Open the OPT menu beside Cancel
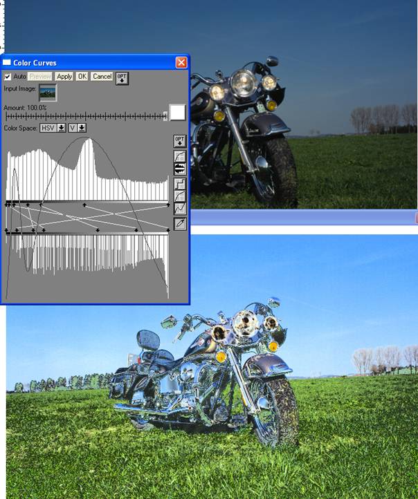Image resolution: width=418 pixels, height=499 pixels. coord(122,78)
